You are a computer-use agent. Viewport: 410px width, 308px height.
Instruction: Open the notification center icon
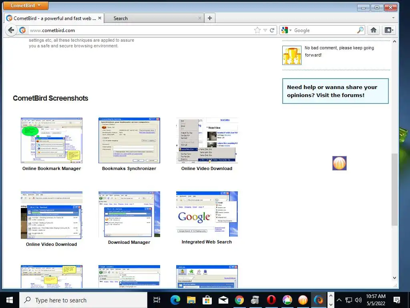[x=397, y=300]
